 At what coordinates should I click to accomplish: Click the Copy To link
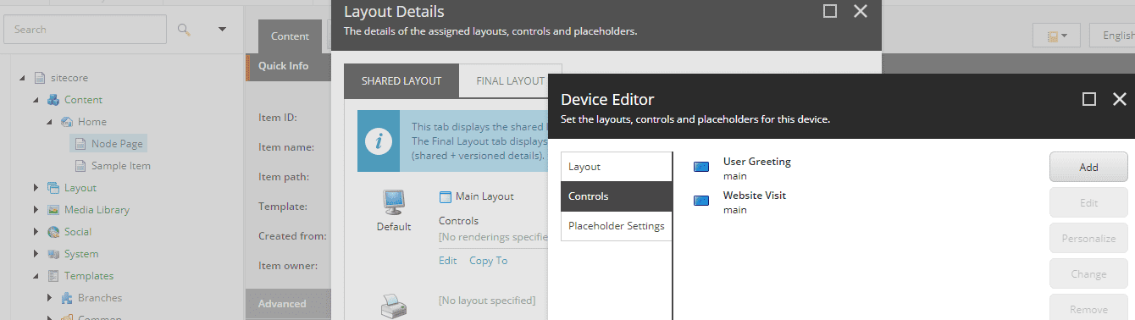[489, 261]
